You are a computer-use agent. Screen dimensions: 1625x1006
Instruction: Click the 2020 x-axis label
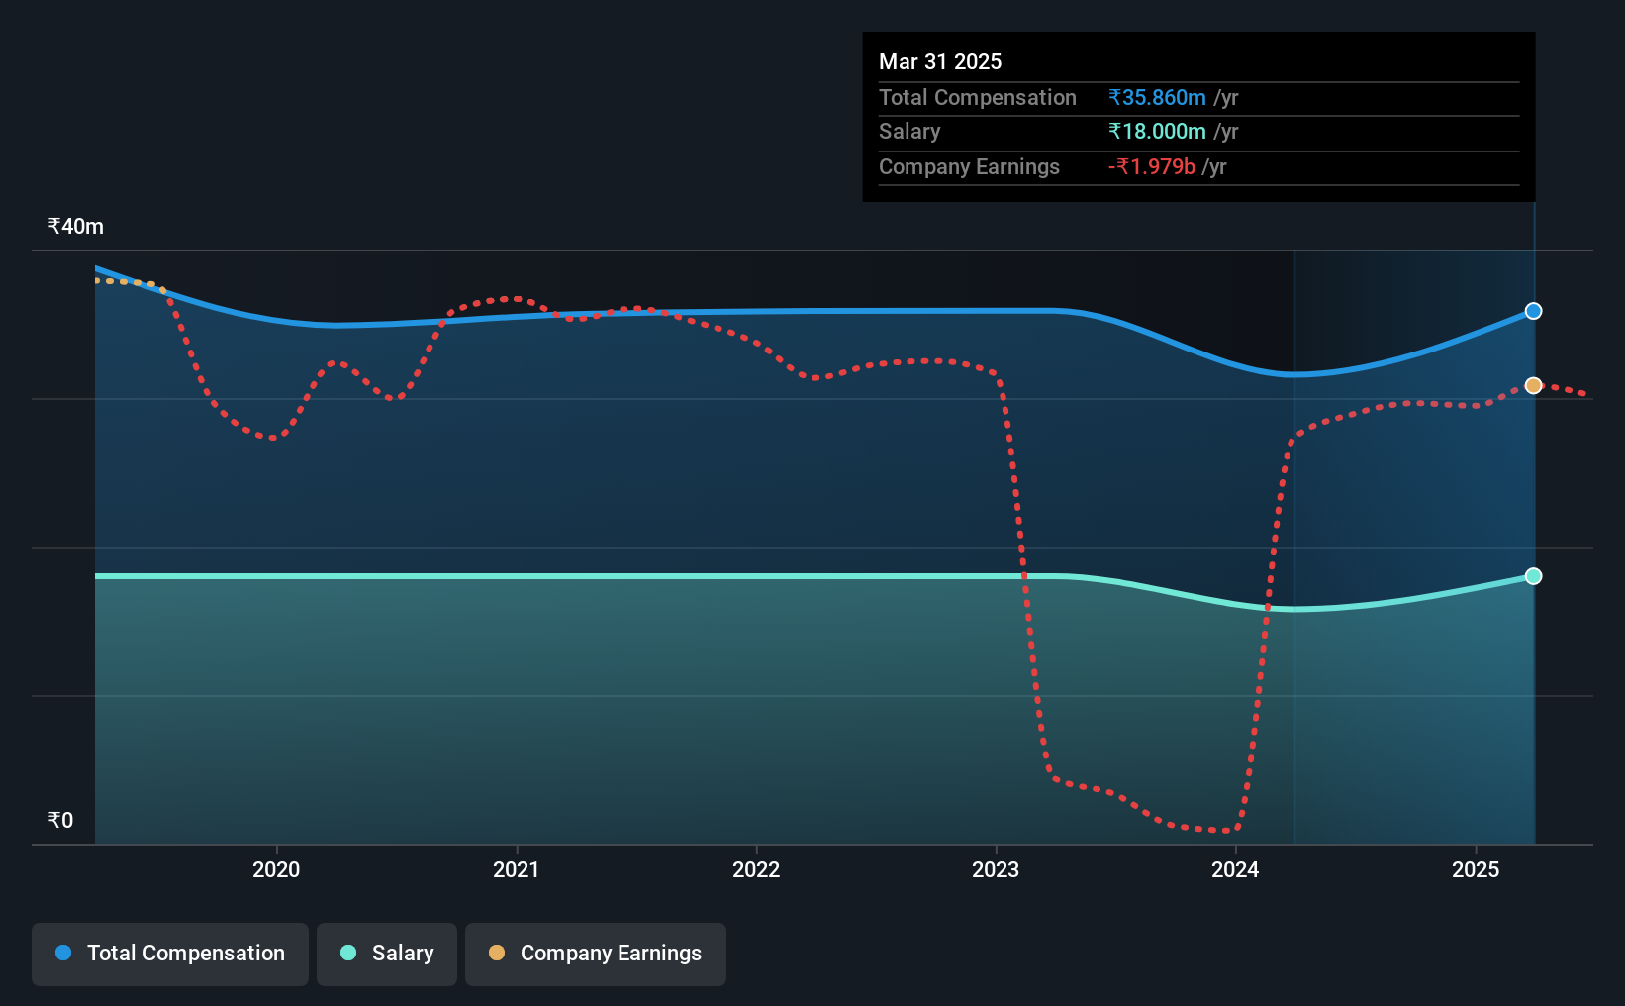(x=276, y=869)
